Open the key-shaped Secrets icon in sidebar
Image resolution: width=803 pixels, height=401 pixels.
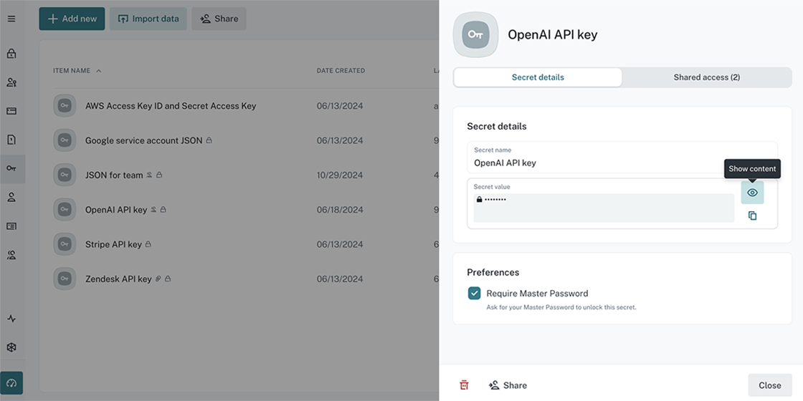click(x=11, y=168)
